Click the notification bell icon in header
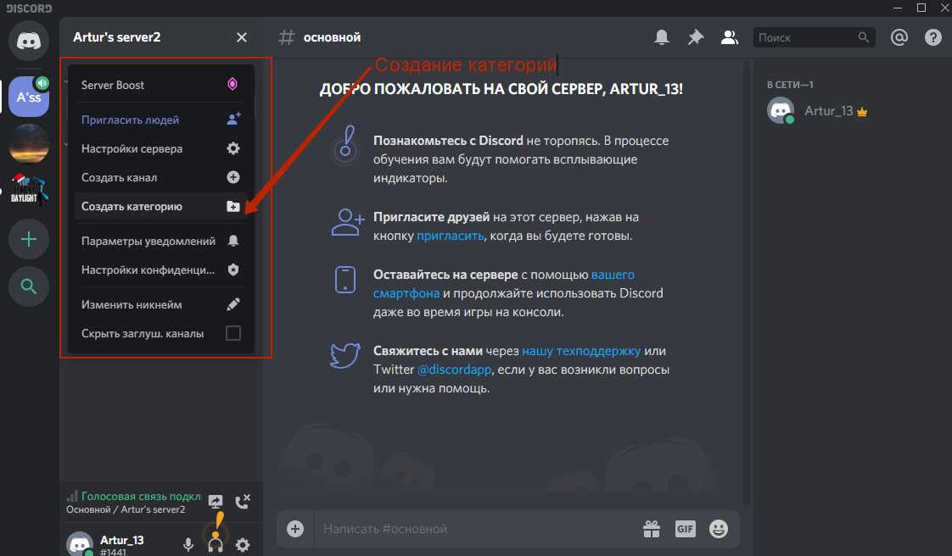Screen dimensions: 952x556 point(662,37)
